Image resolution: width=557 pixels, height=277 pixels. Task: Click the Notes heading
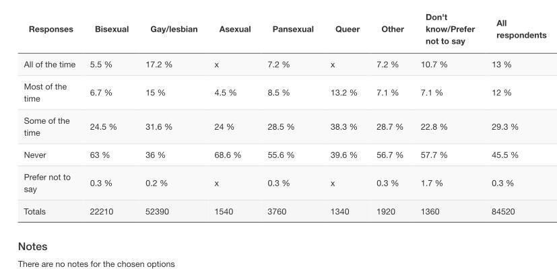tap(32, 247)
